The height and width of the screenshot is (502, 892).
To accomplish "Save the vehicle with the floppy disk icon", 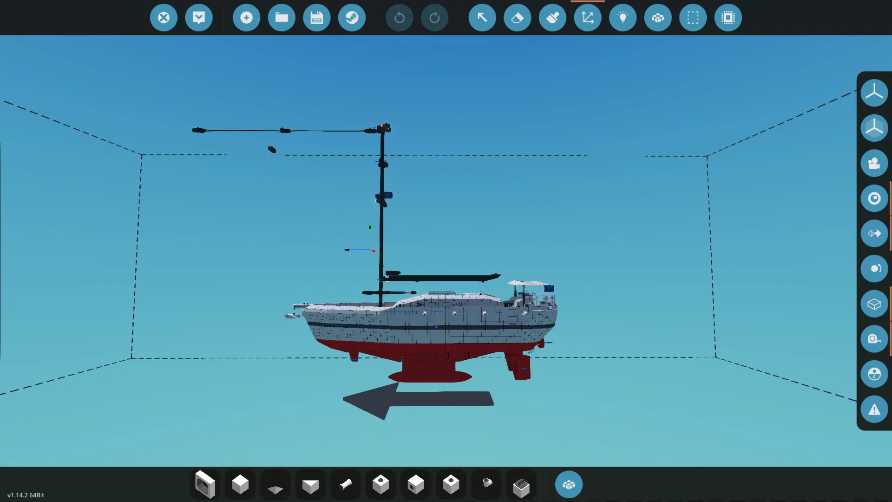I will 316,18.
